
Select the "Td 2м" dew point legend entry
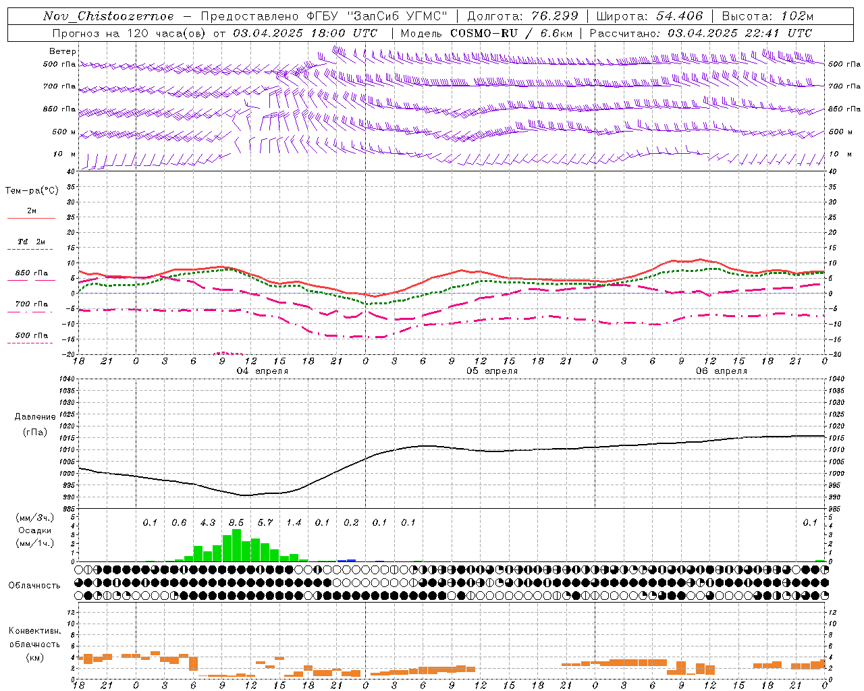(31, 242)
